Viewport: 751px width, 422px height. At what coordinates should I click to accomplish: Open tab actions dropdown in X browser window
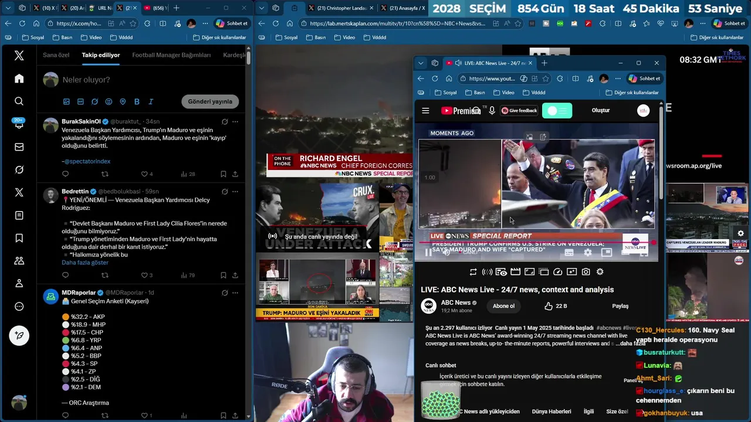point(8,8)
